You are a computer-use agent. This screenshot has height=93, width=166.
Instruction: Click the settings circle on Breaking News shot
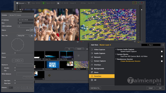(58, 69)
